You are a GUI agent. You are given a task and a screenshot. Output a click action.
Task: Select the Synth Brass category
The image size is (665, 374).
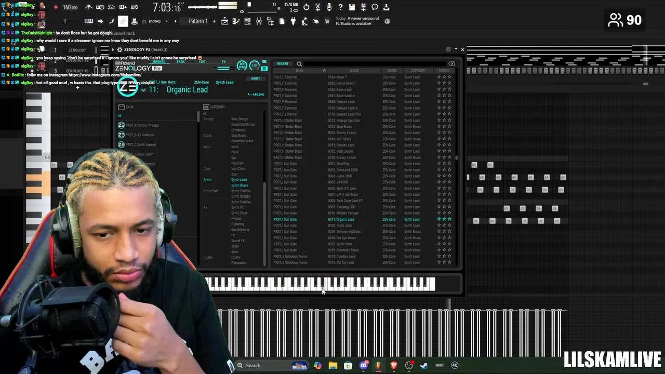240,185
